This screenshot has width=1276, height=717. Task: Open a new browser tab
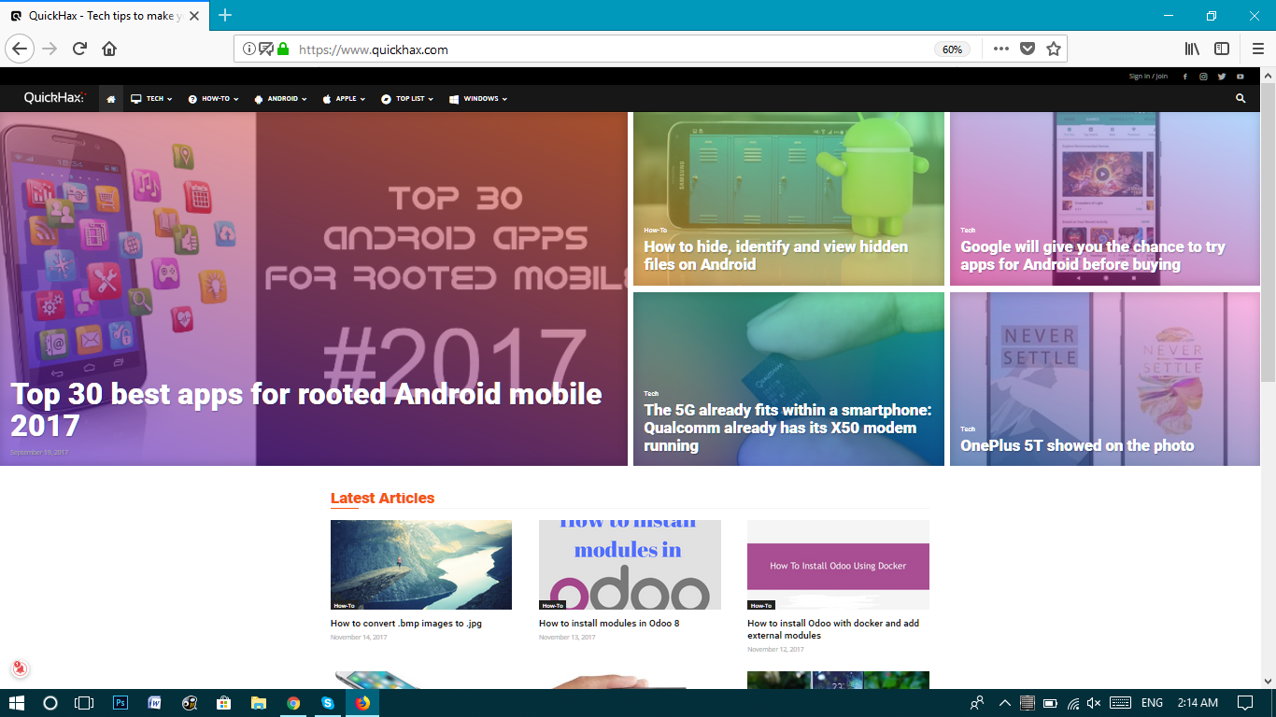tap(225, 15)
